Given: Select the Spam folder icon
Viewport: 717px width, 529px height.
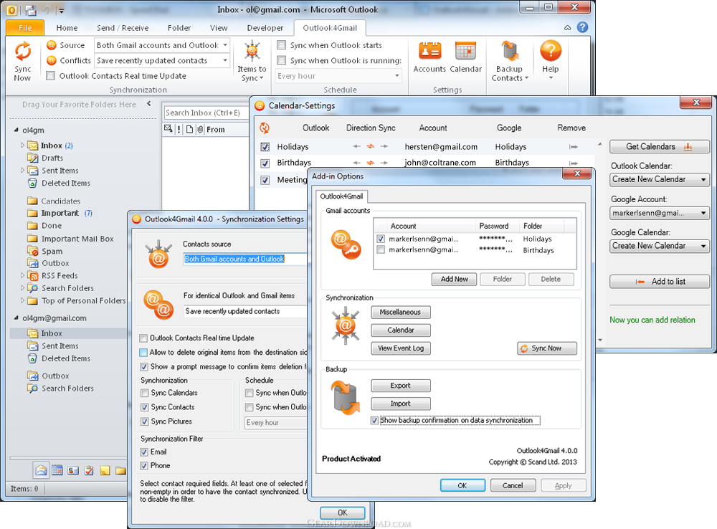Looking at the screenshot, I should coord(32,251).
